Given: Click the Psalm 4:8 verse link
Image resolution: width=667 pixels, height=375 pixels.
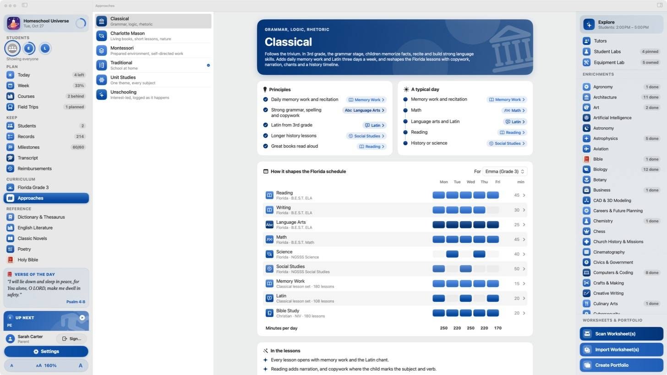Looking at the screenshot, I should 76,302.
